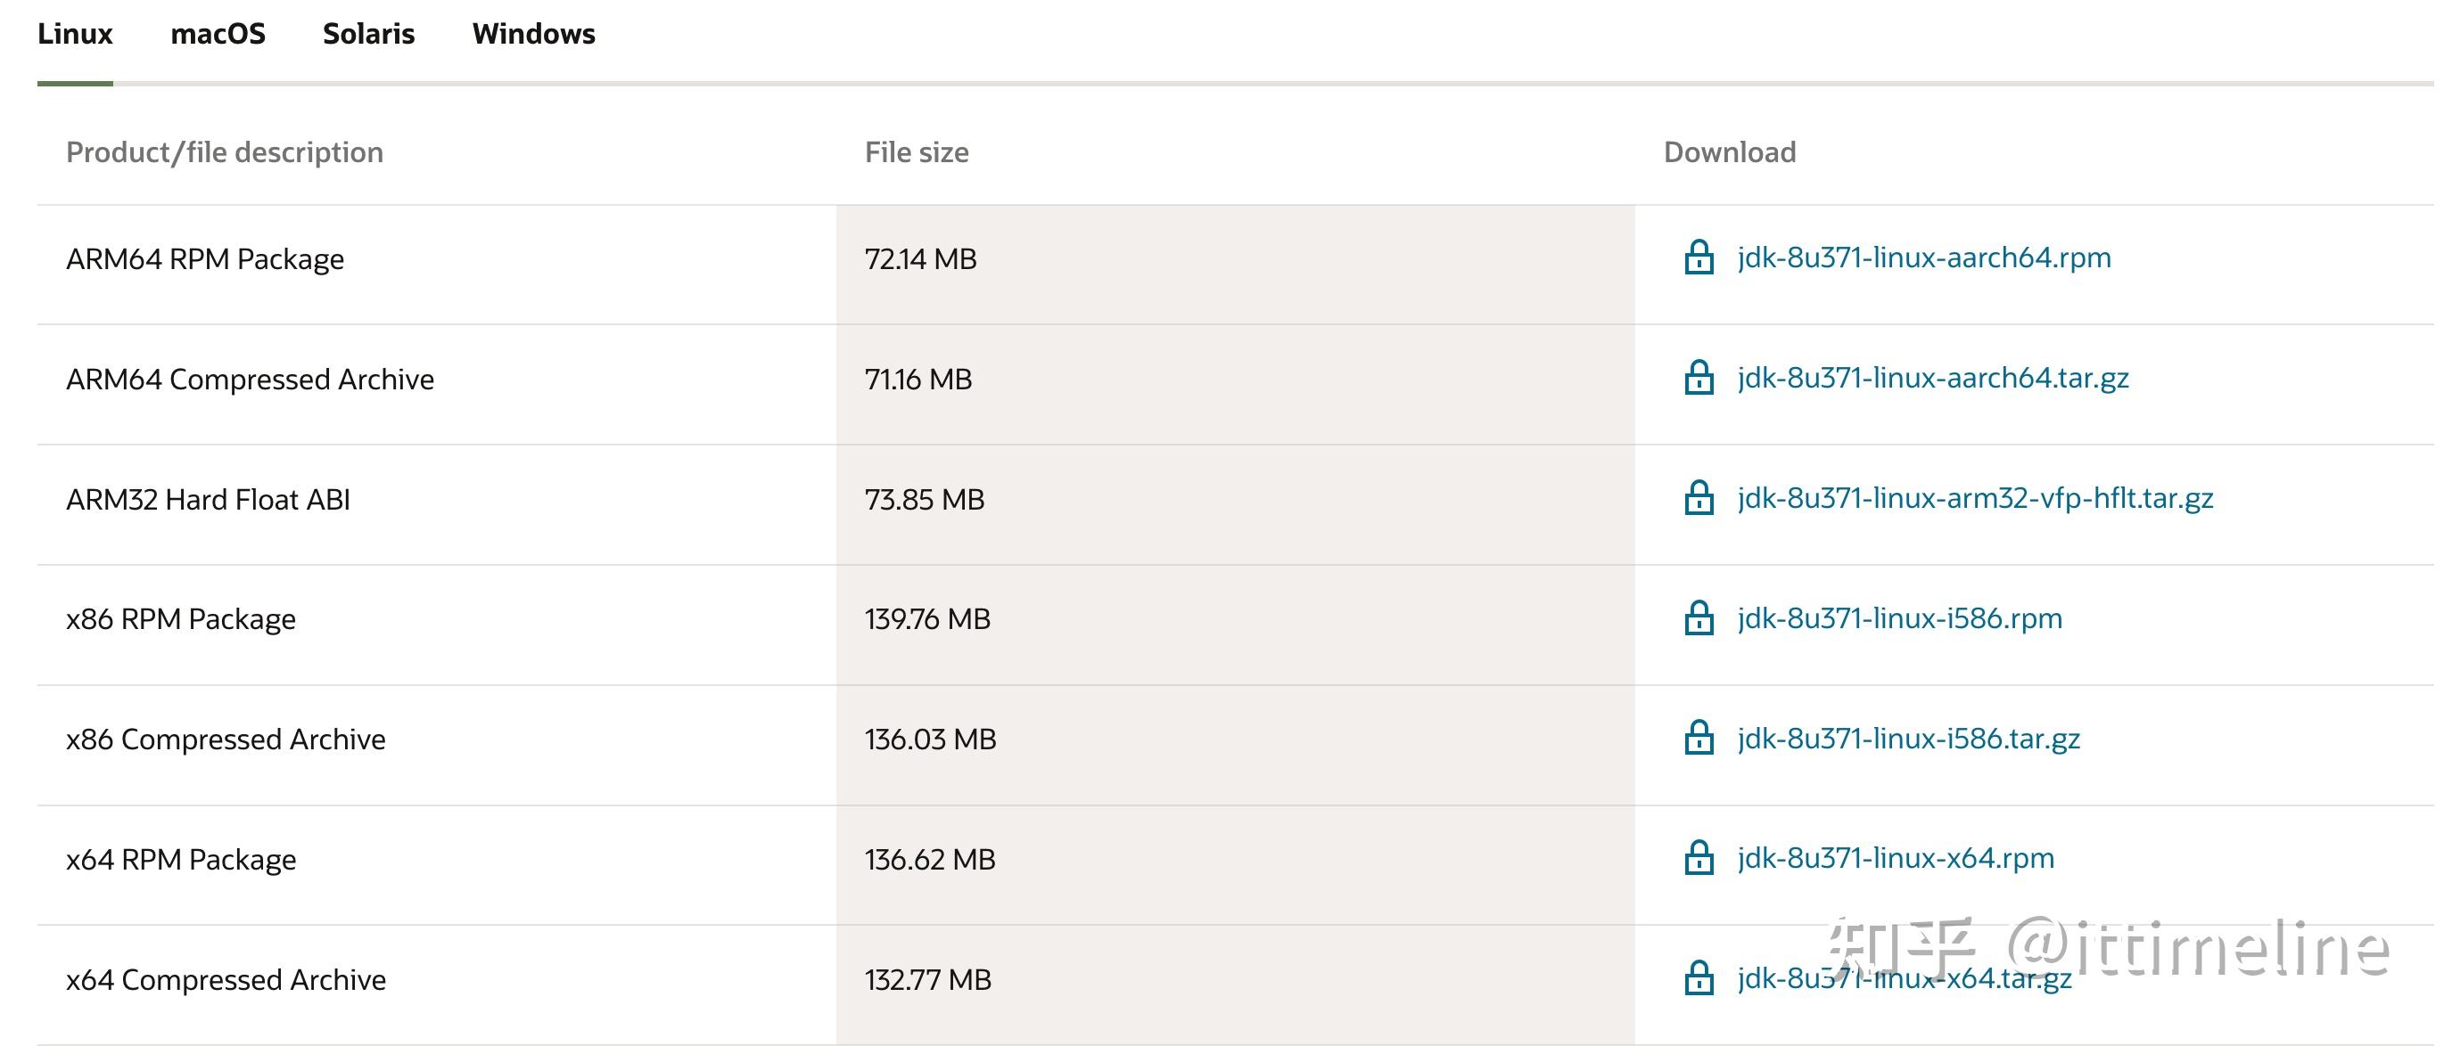Download jdk-8u371-linux-i586.rpm link
2452x1046 pixels.
(x=1899, y=618)
